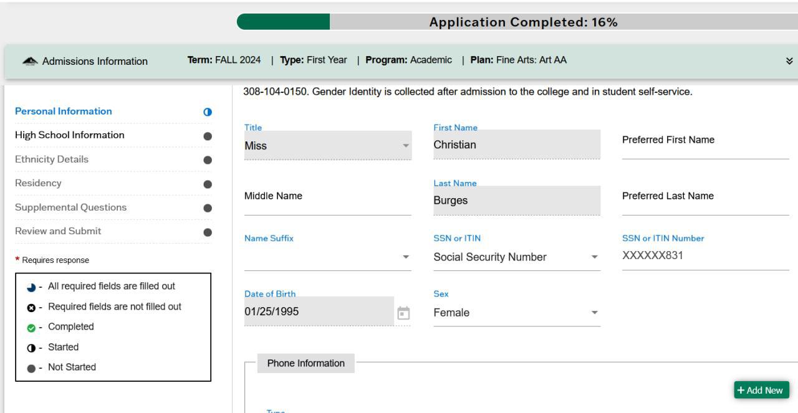Select Review and Submit in sidebar

pyautogui.click(x=58, y=231)
